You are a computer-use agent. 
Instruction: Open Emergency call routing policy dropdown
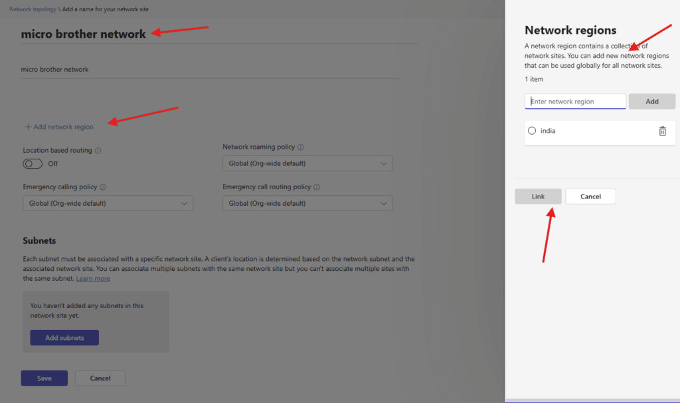(x=307, y=203)
